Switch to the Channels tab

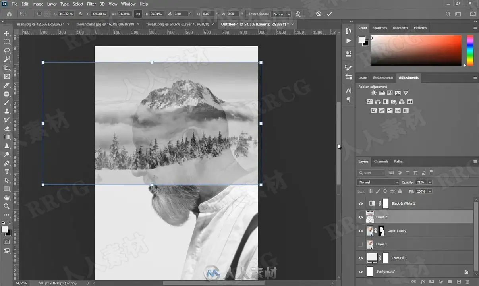click(x=381, y=162)
